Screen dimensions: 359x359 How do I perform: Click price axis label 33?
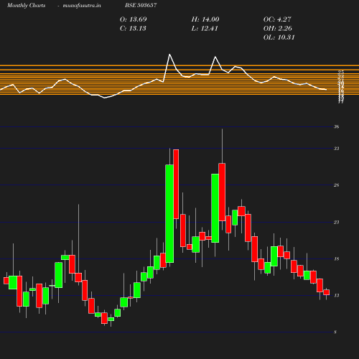click(x=337, y=149)
